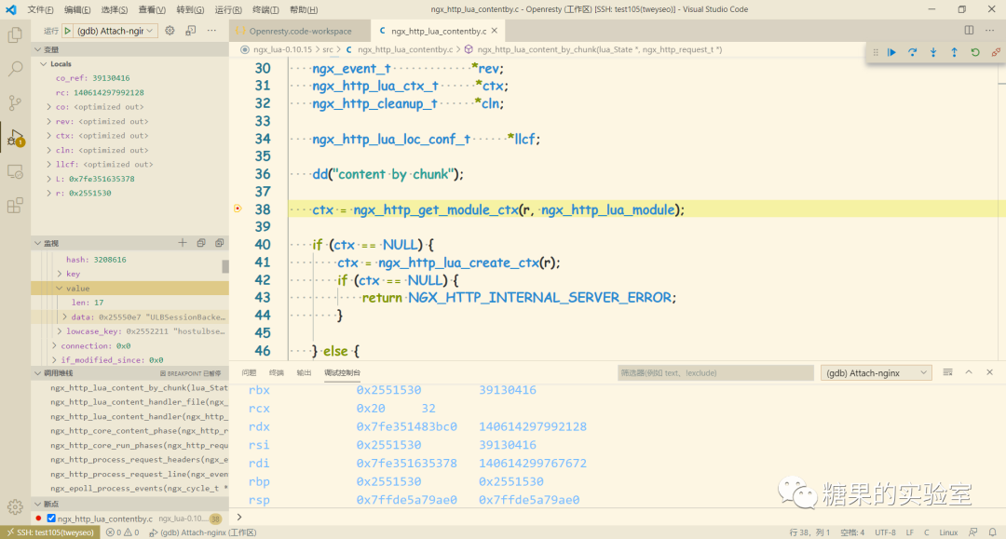Restart the debug session with the green icon

click(x=972, y=52)
